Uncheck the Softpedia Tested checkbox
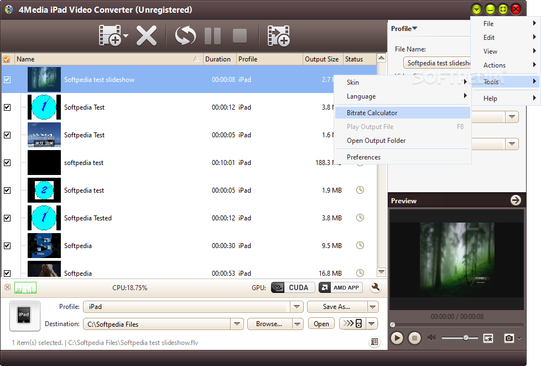This screenshot has width=541, height=366. pyautogui.click(x=7, y=218)
